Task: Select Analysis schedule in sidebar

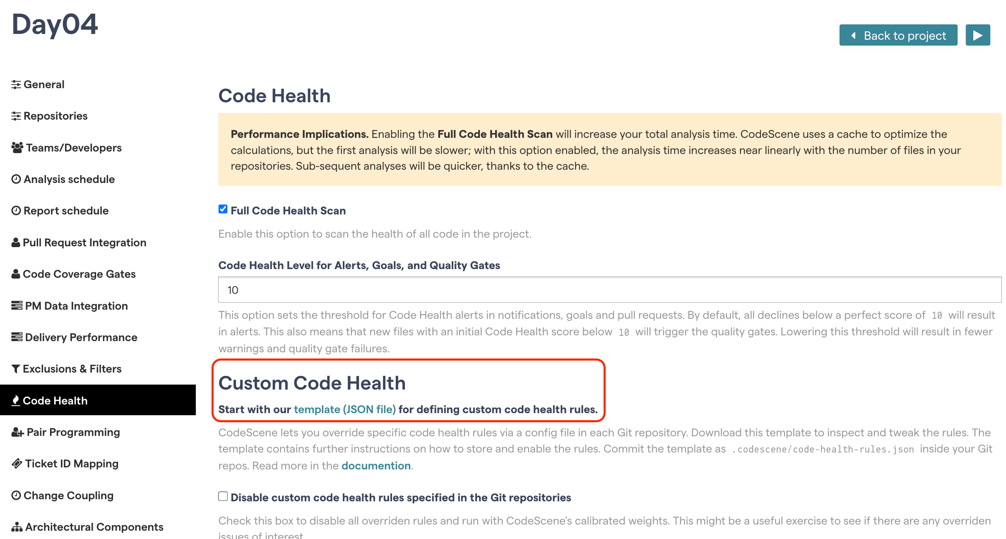Action: pyautogui.click(x=69, y=179)
